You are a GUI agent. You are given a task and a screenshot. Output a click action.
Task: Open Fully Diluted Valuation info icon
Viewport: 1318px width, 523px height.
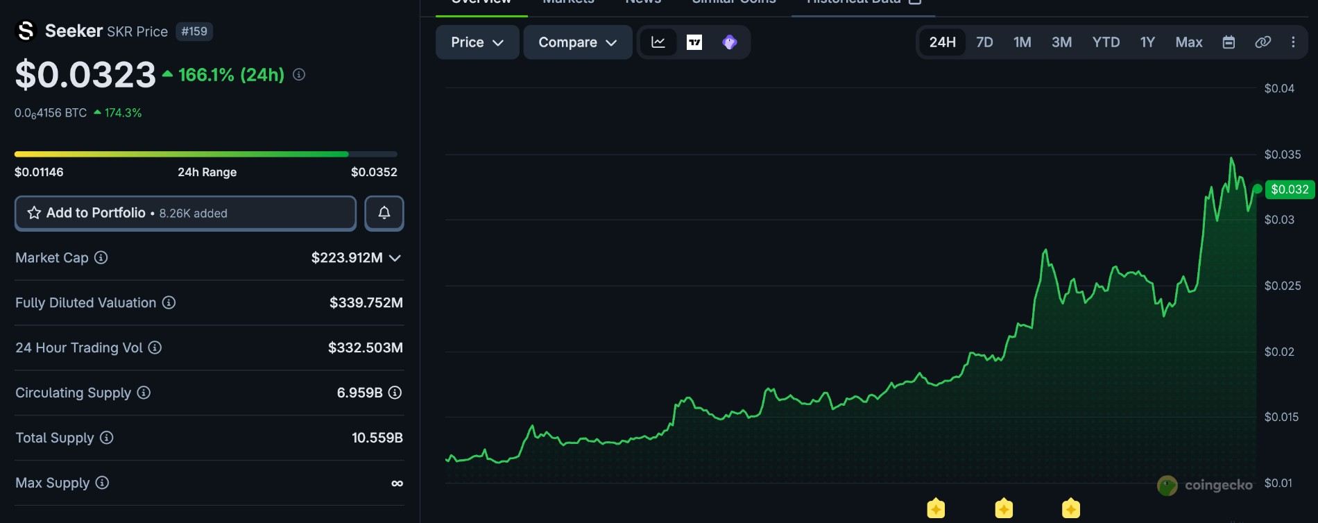[169, 302]
